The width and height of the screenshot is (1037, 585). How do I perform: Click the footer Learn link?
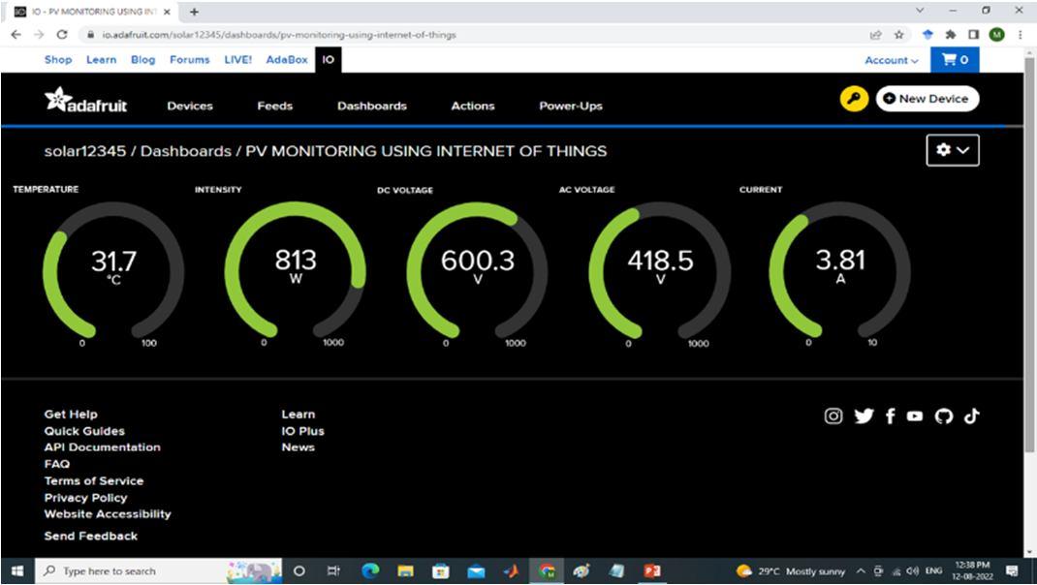299,415
